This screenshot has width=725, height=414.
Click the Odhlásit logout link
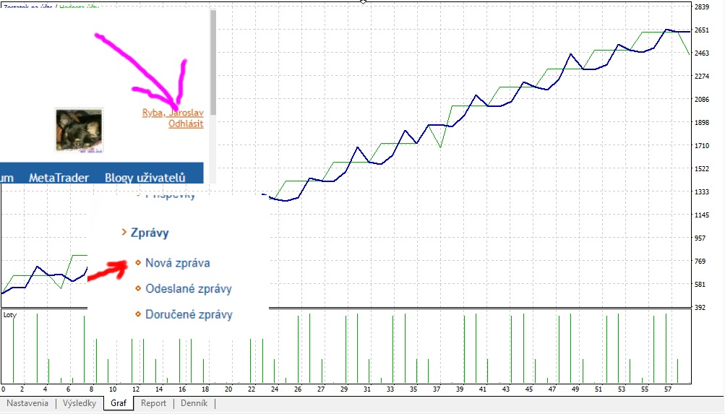pos(186,124)
